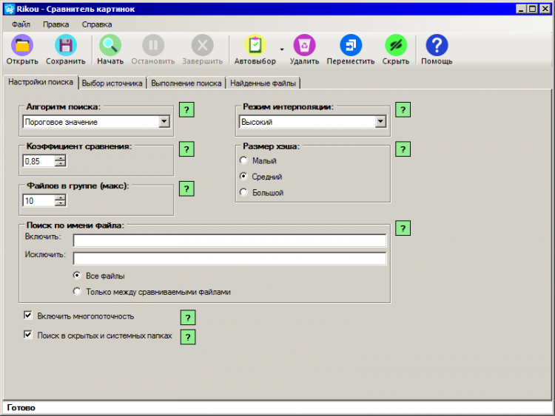Click the Сохранить floppy icon
This screenshot has height=416, width=555.
[65, 45]
